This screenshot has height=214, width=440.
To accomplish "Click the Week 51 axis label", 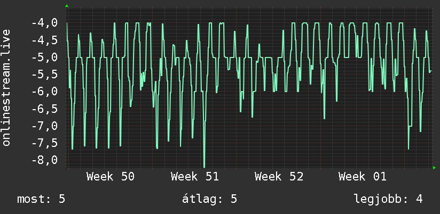I will (194, 177).
